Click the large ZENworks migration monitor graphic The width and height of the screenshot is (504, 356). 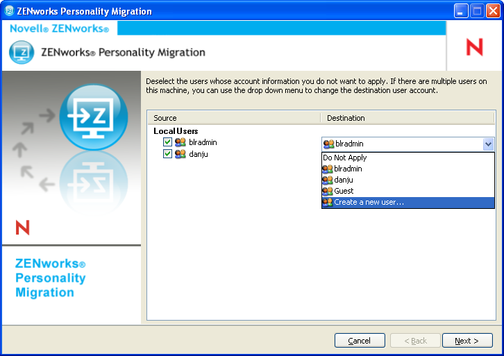click(x=94, y=117)
